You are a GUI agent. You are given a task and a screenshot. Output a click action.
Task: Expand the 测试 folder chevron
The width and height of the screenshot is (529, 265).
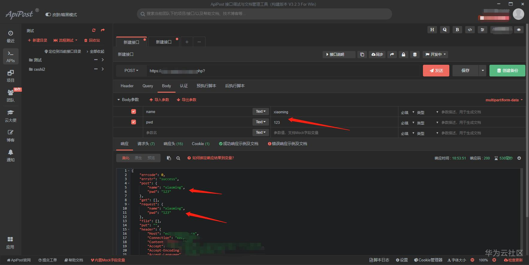pos(103,60)
